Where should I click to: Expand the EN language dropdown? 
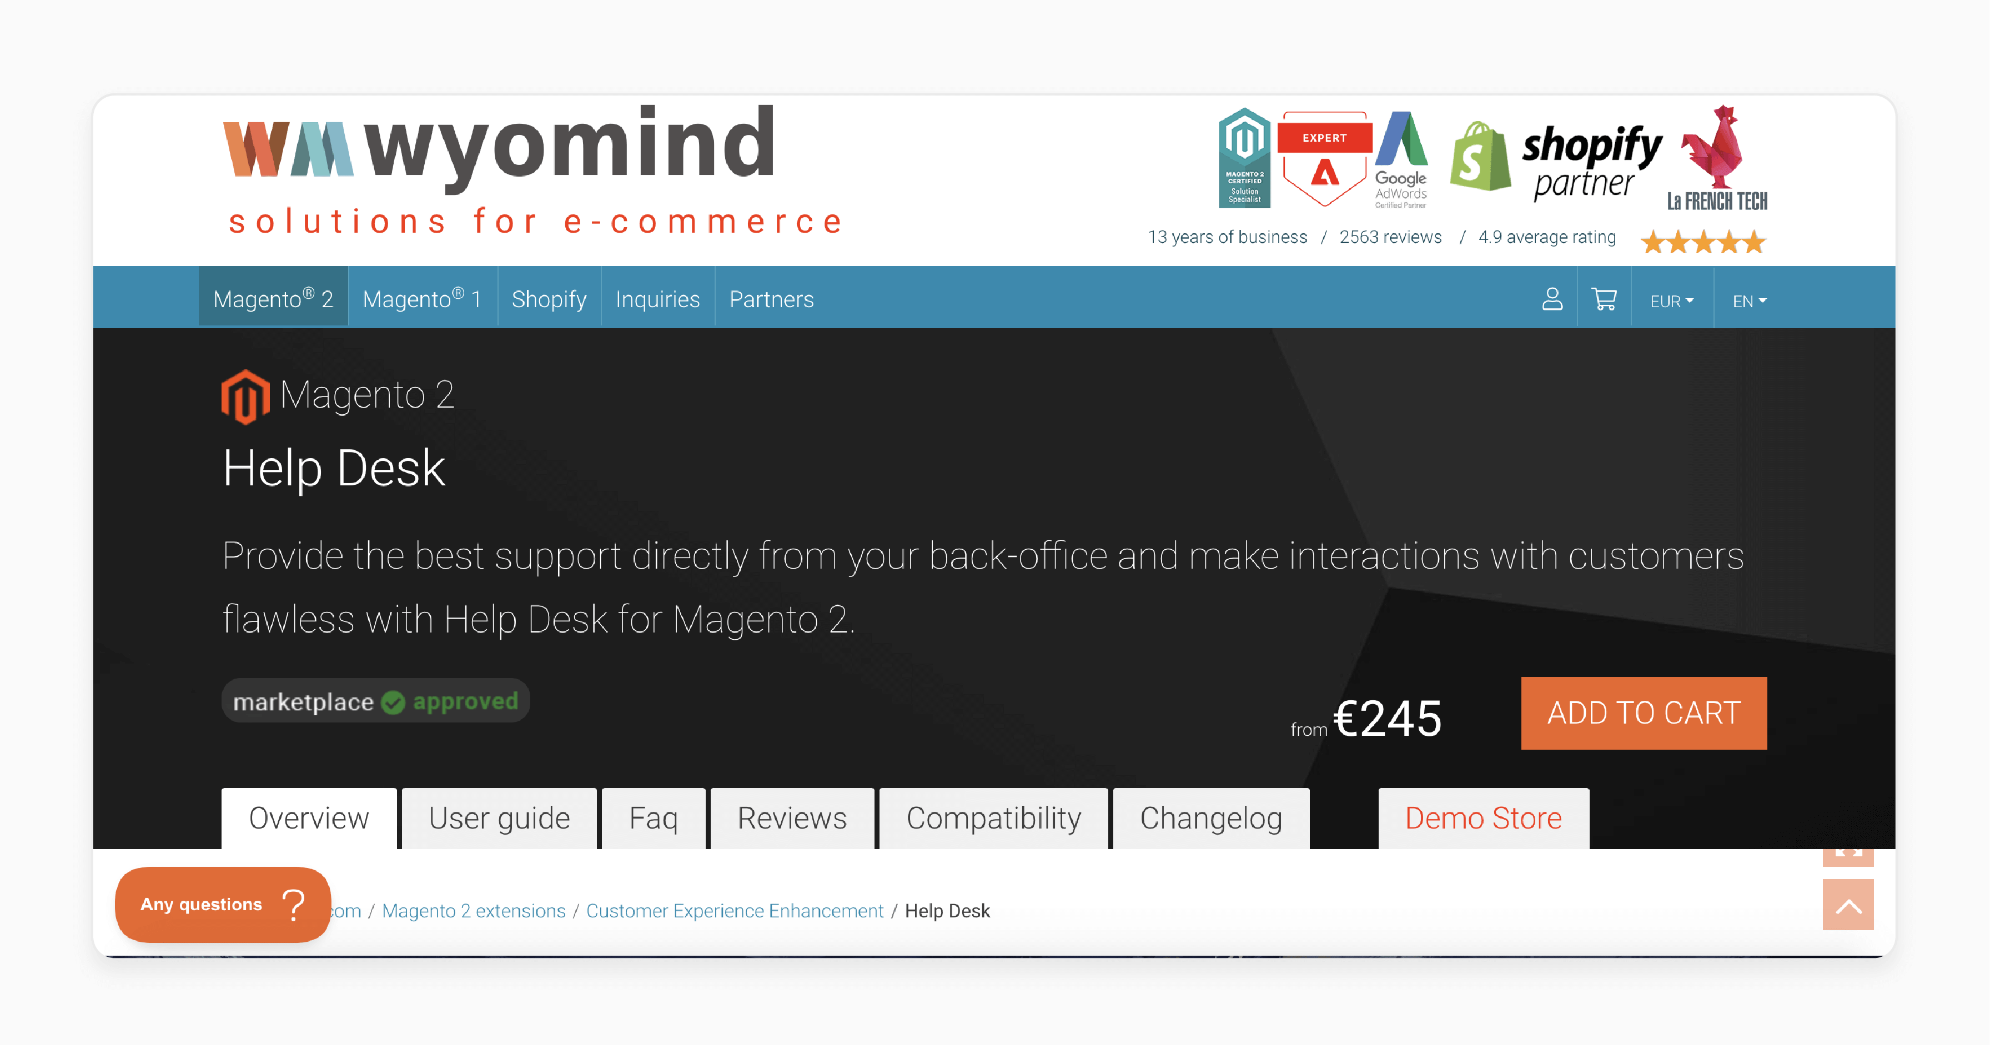coord(1745,299)
